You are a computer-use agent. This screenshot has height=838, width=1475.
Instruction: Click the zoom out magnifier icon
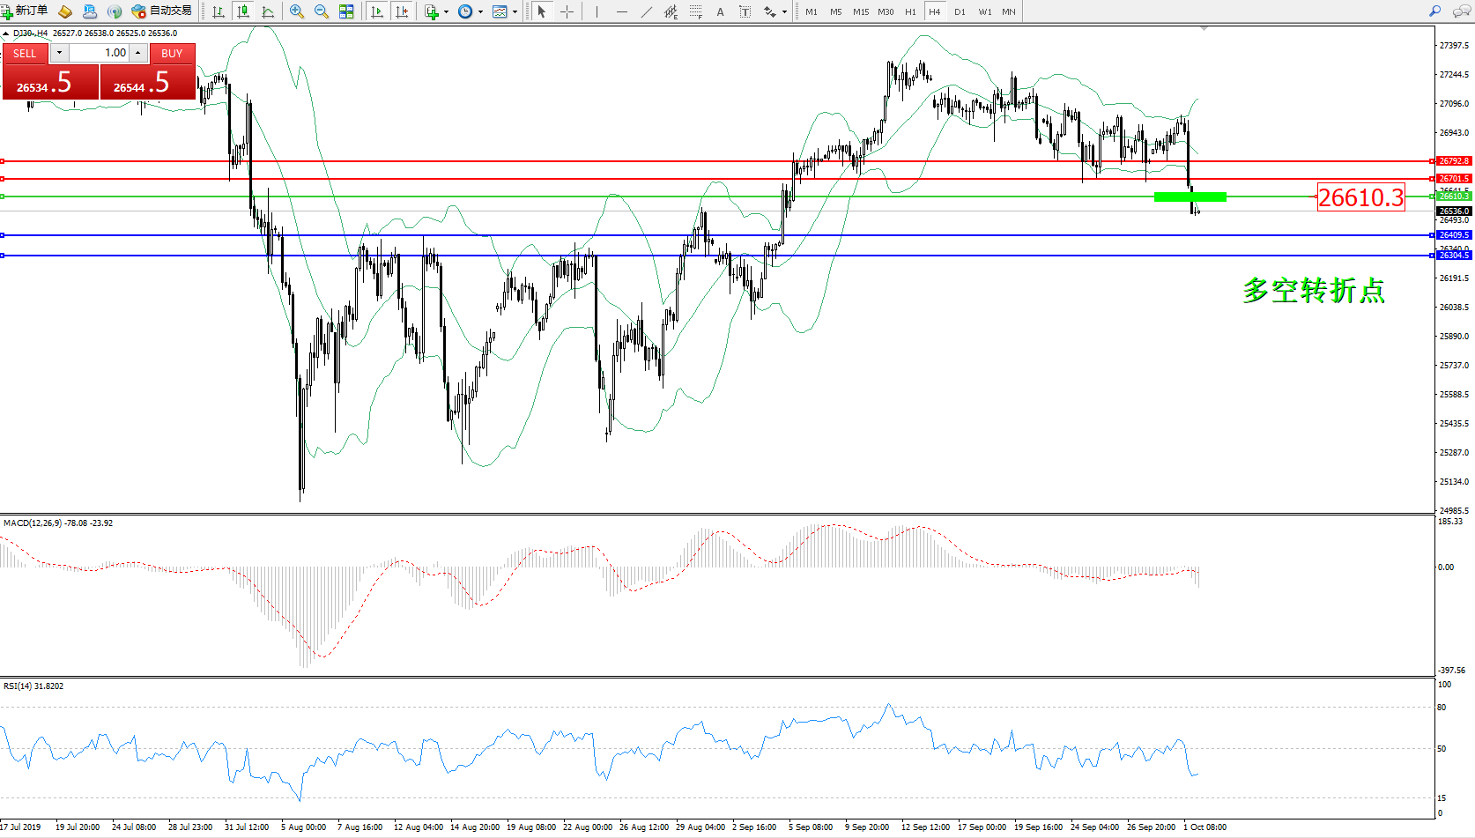pyautogui.click(x=322, y=11)
